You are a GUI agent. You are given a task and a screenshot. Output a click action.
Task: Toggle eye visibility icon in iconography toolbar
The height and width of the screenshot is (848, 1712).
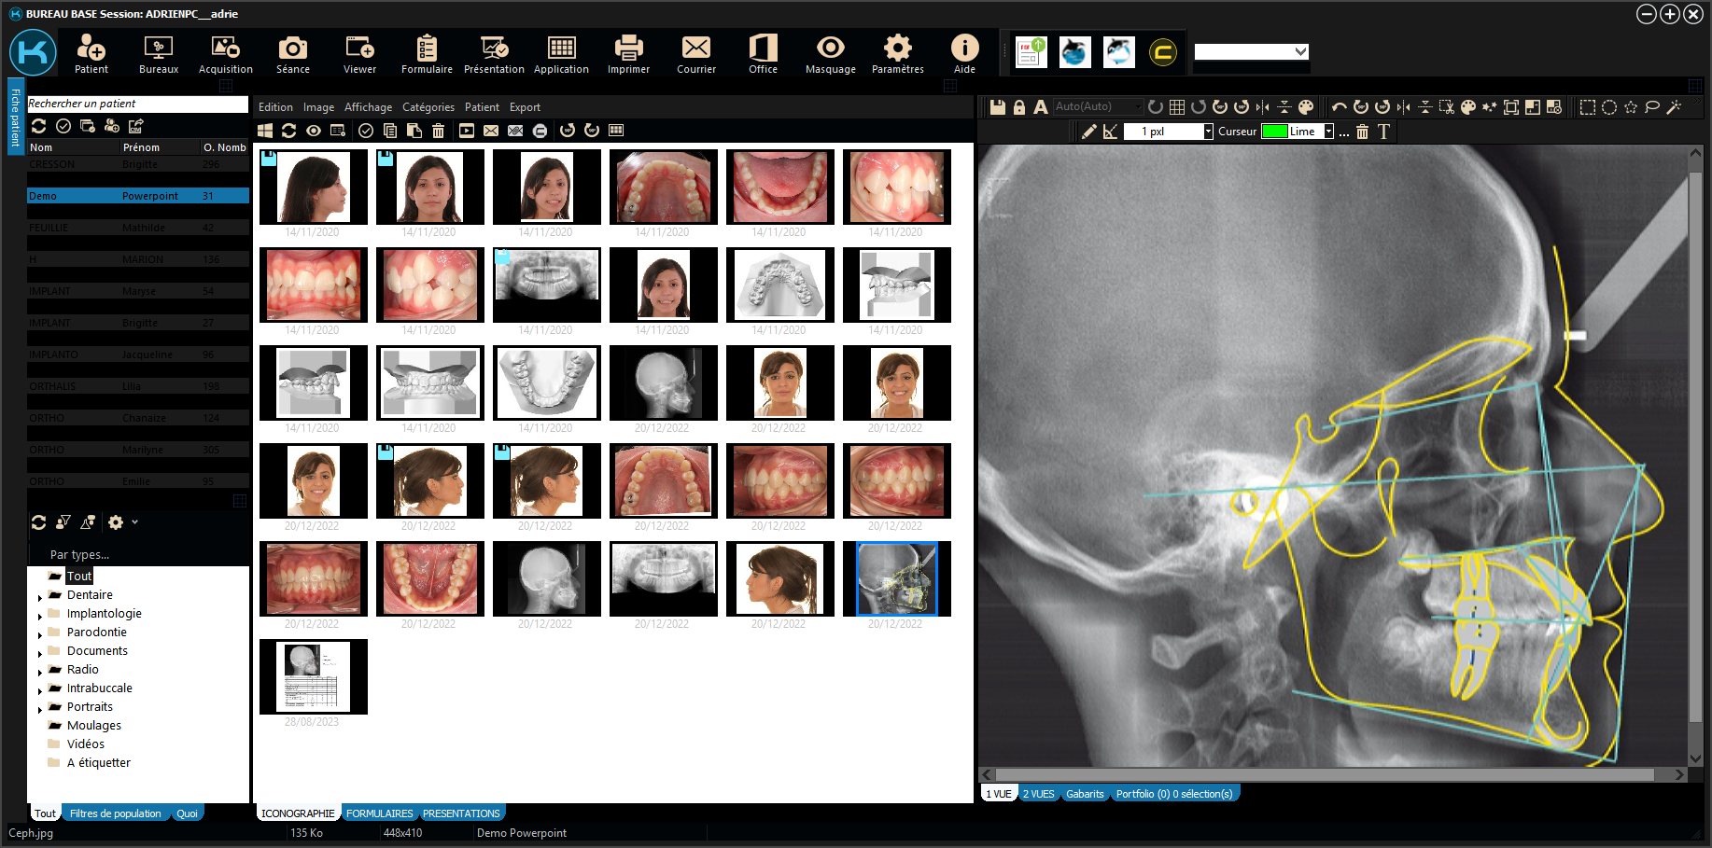pyautogui.click(x=314, y=131)
